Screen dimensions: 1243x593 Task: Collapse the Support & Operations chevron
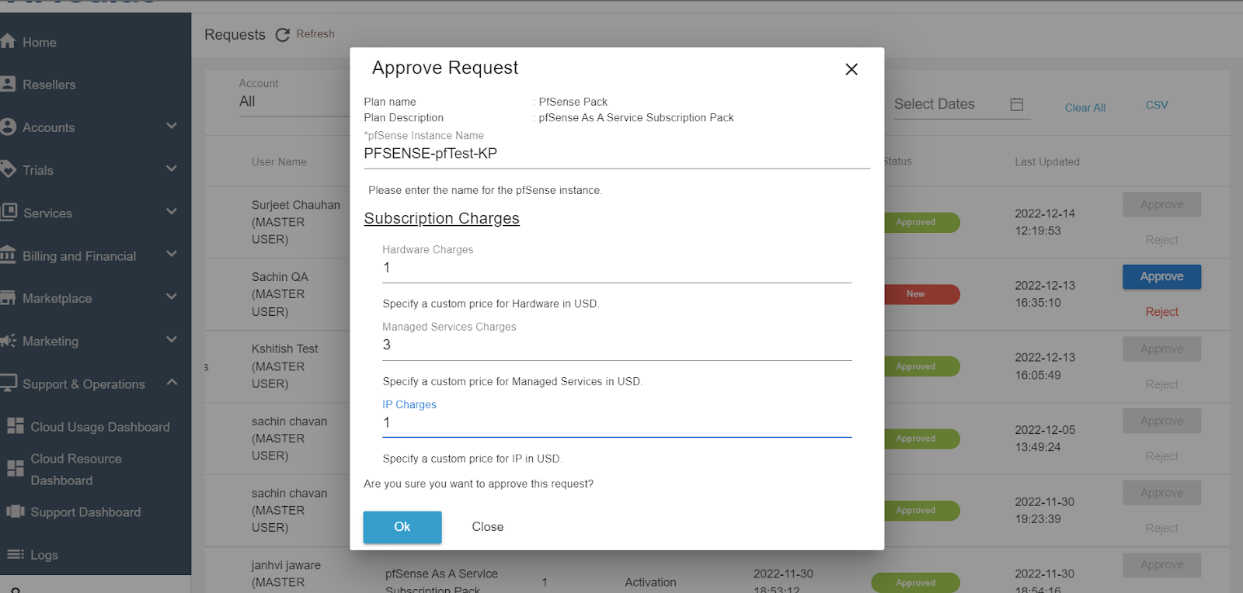pos(172,382)
